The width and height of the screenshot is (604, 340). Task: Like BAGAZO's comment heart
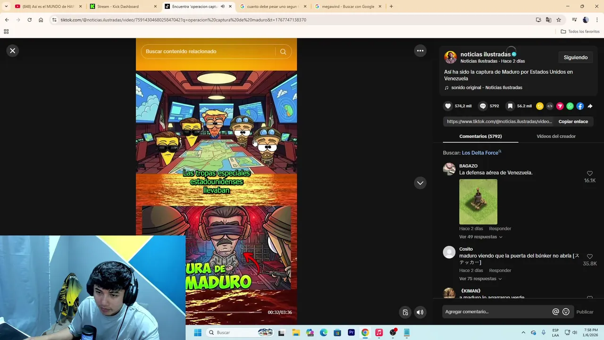point(589,173)
